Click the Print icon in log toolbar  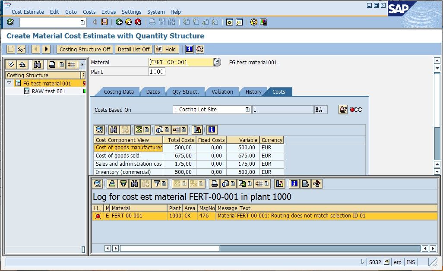215,184
